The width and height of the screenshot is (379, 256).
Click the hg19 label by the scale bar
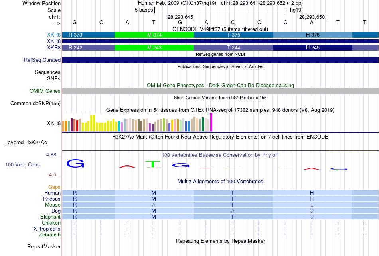[296, 10]
